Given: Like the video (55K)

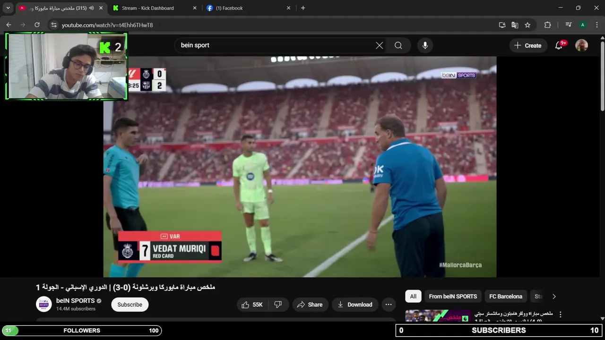Looking at the screenshot, I should pyautogui.click(x=252, y=305).
